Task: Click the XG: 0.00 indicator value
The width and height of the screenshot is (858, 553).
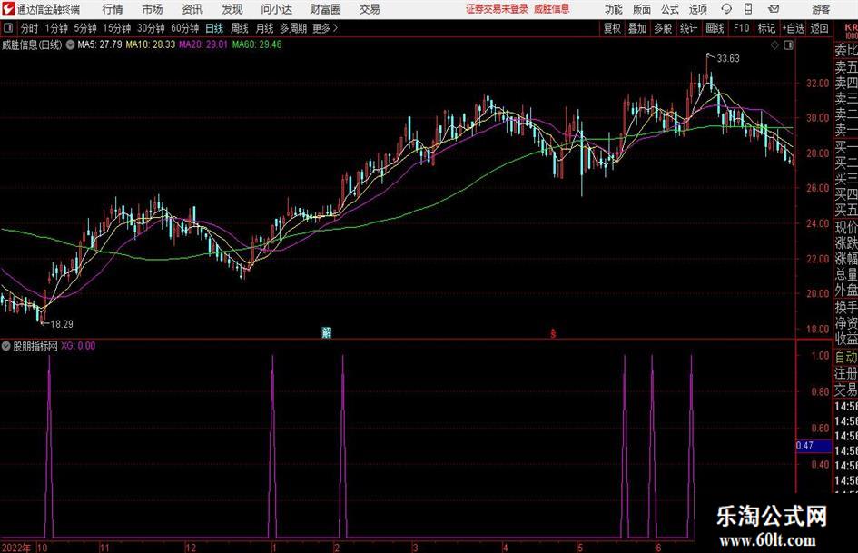Action: point(78,346)
